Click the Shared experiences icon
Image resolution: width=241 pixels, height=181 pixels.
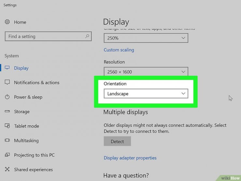click(x=7, y=169)
